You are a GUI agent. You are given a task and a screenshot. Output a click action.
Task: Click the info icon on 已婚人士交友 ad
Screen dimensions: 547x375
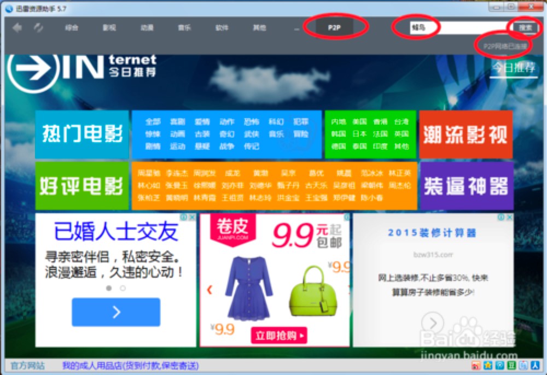tap(184, 217)
